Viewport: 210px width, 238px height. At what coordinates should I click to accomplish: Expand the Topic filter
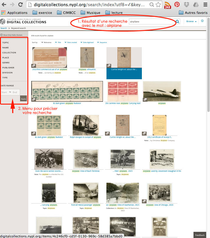tap(6, 43)
